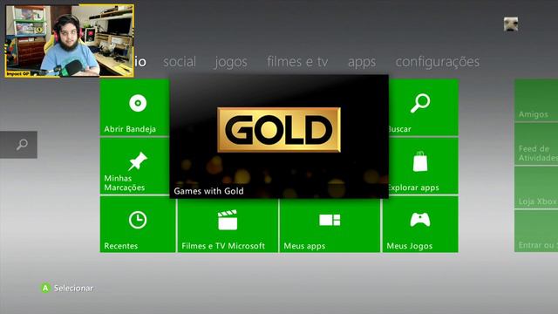Open the Meus Jogos controller tile

[420, 224]
